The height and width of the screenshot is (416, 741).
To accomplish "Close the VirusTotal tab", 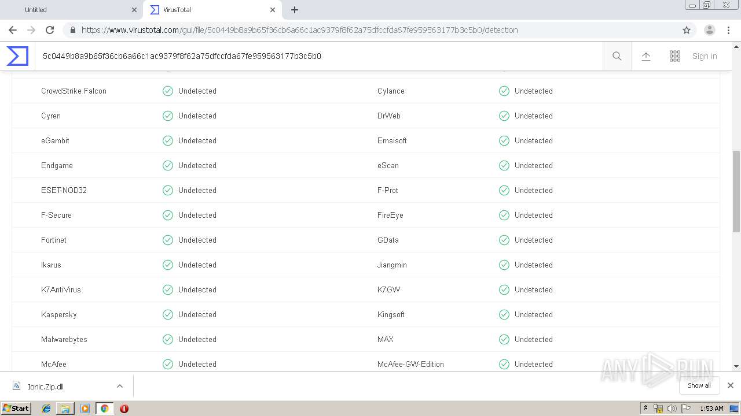I will pos(273,10).
